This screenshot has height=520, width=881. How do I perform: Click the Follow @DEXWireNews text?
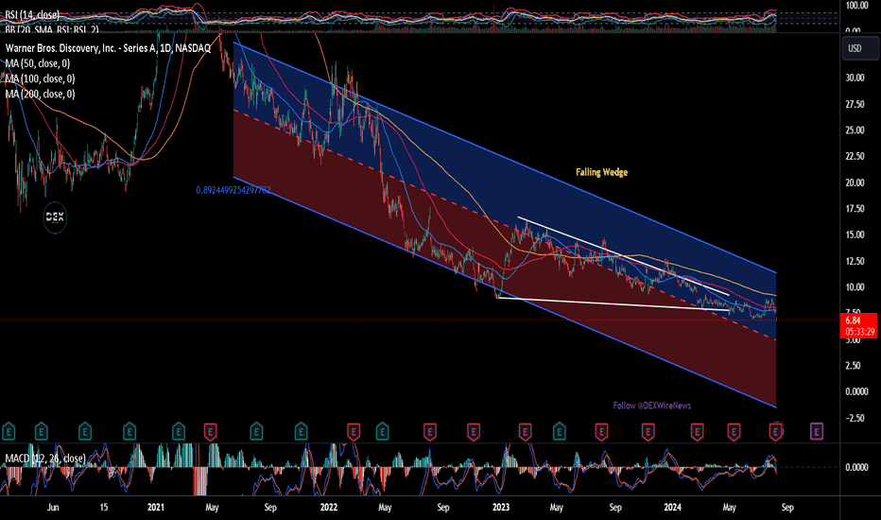(x=651, y=406)
